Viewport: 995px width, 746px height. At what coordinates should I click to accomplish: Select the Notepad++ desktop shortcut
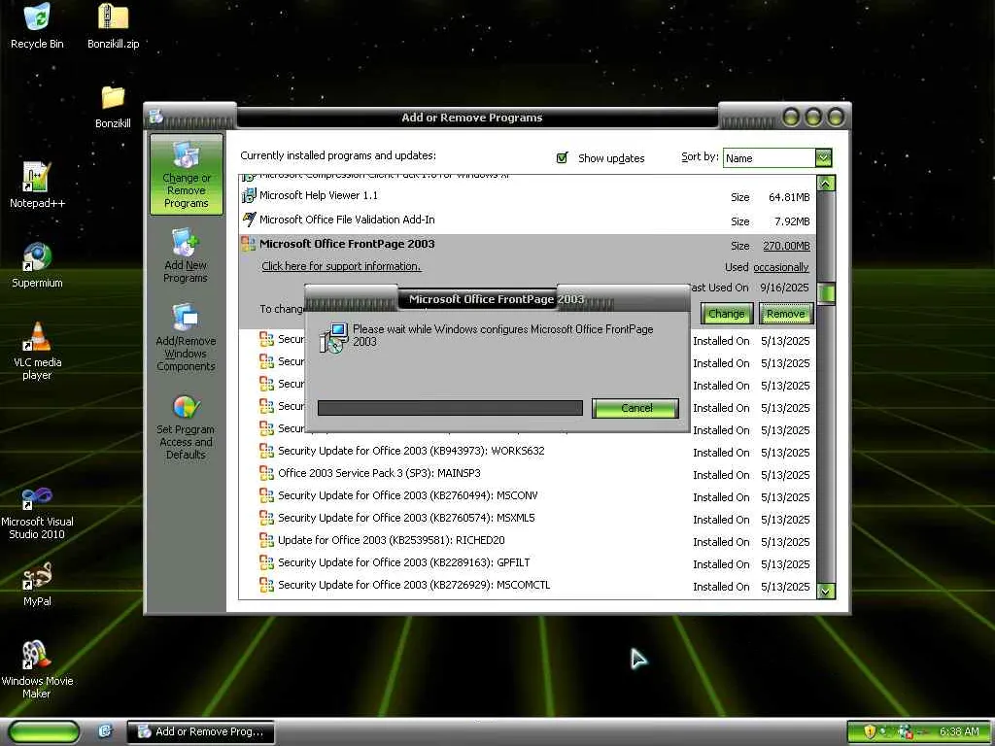point(37,186)
